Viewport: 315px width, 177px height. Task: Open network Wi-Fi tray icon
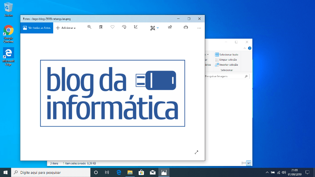278,172
